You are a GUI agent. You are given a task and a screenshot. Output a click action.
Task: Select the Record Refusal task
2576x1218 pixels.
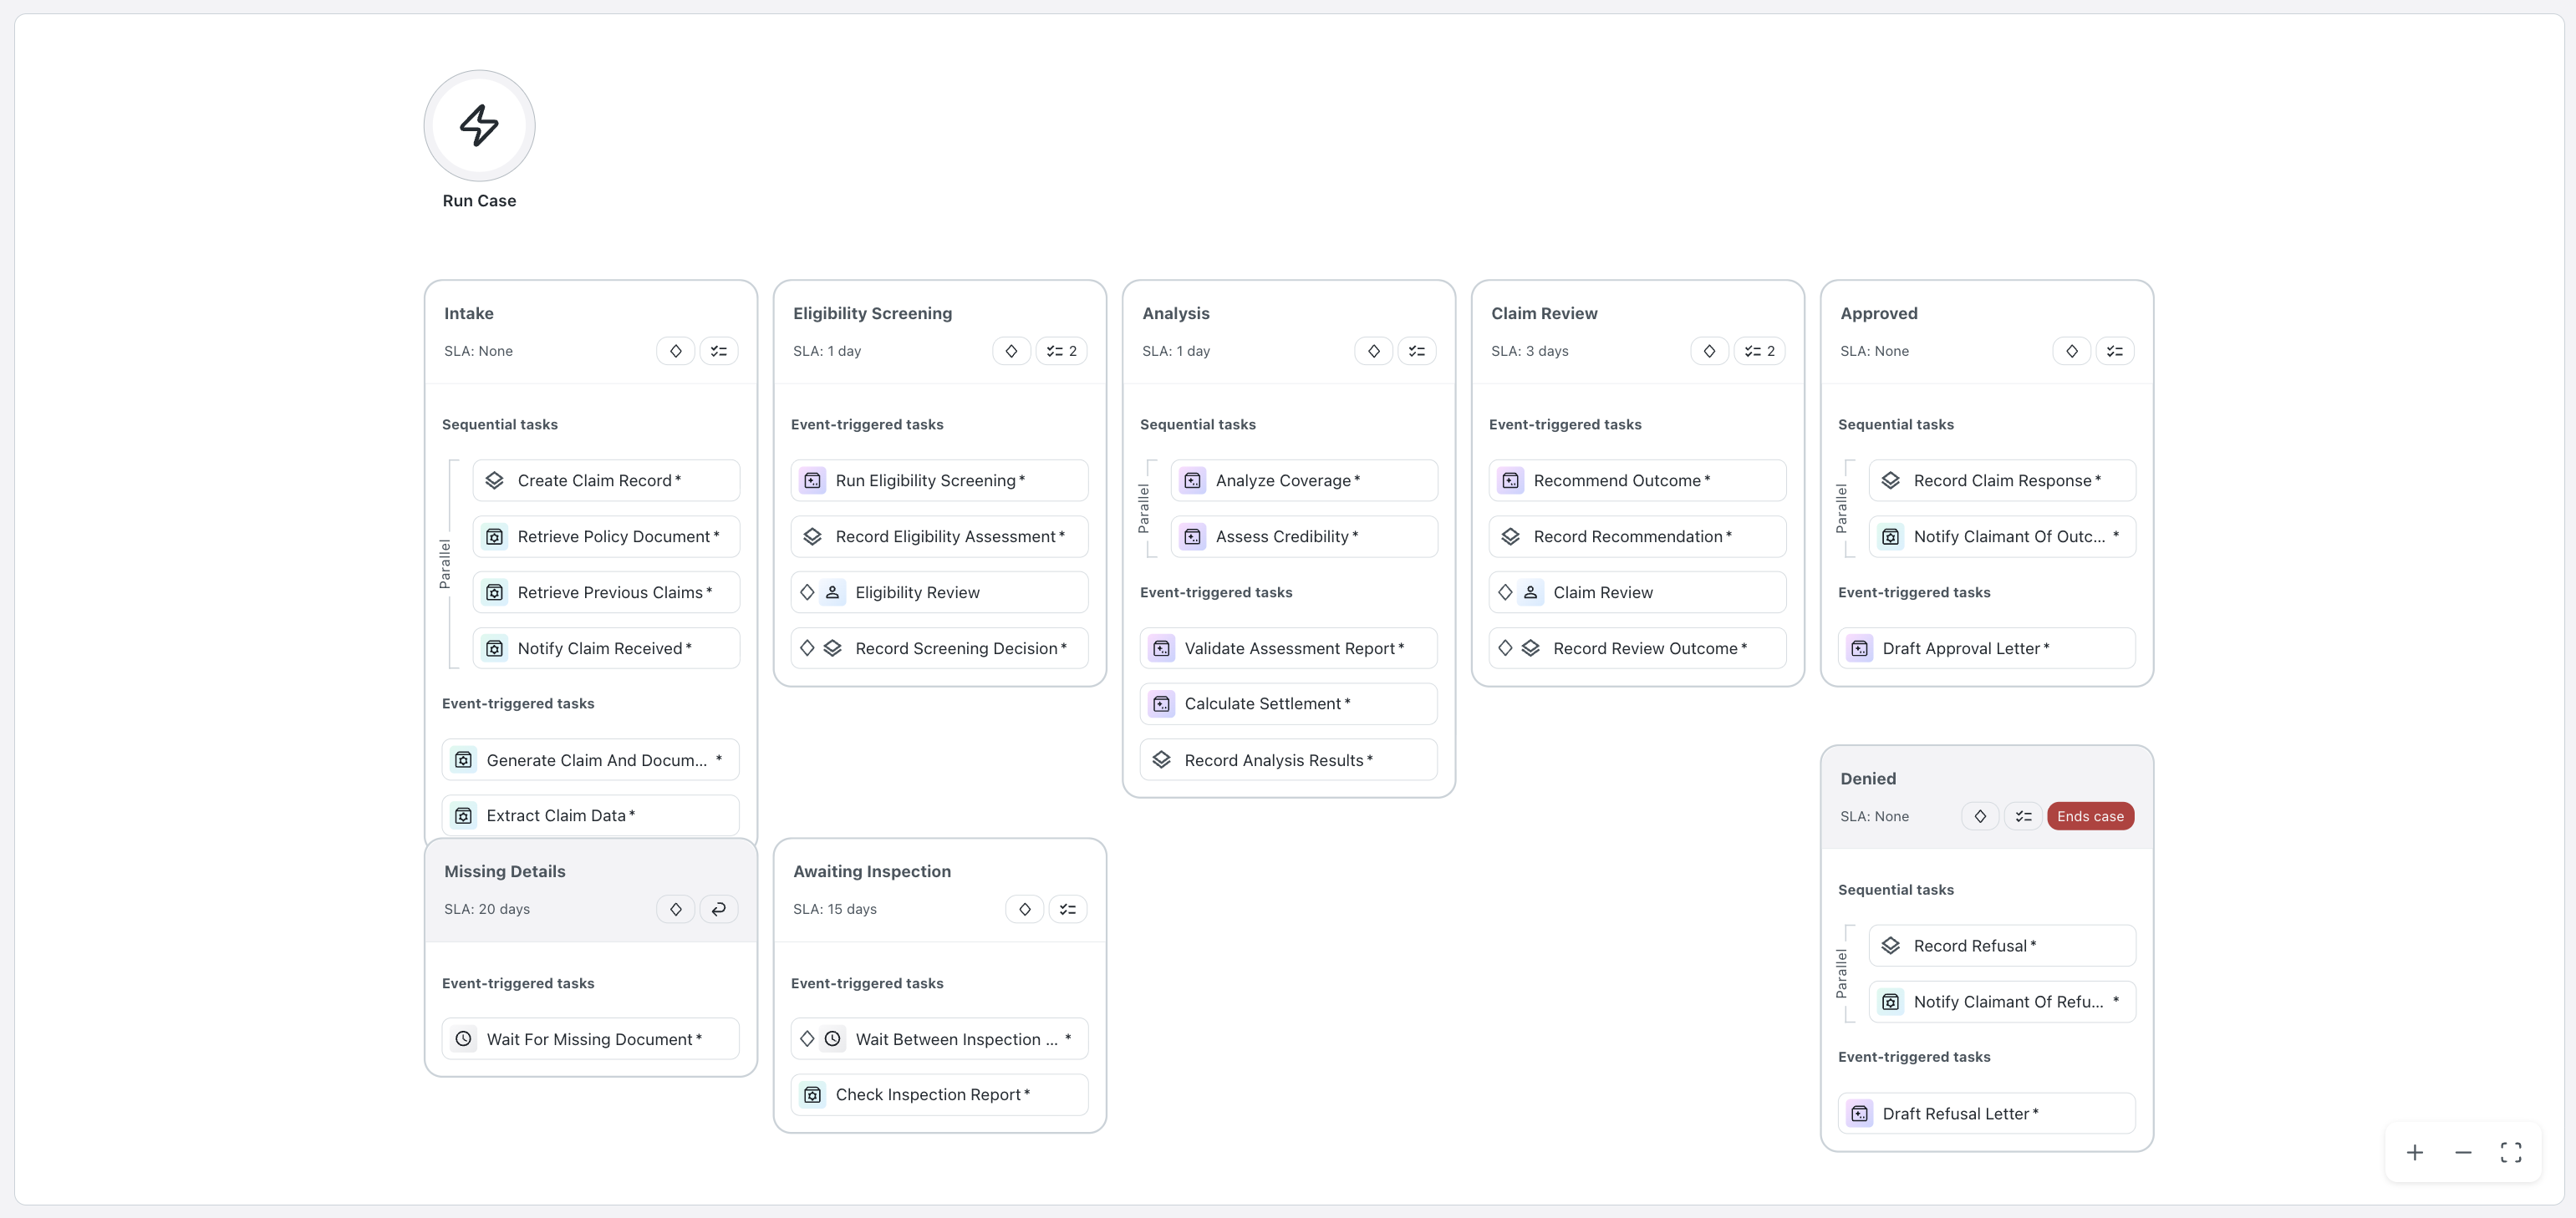2002,946
